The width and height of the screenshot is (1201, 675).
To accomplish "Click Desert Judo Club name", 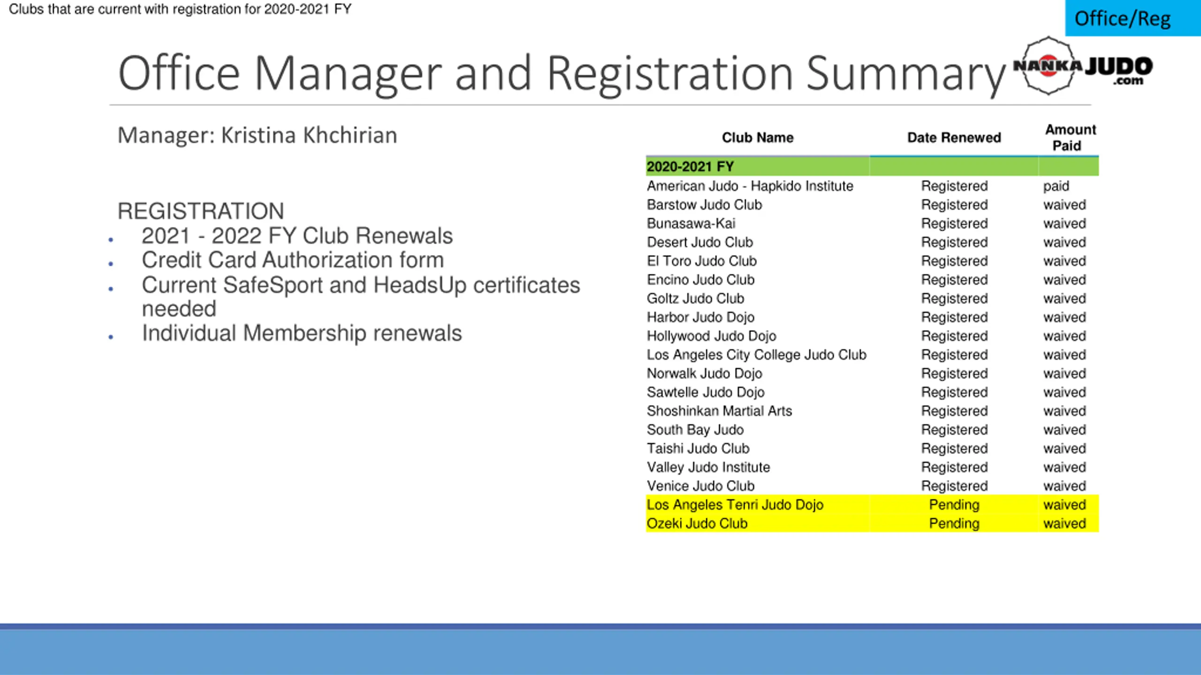I will point(699,242).
